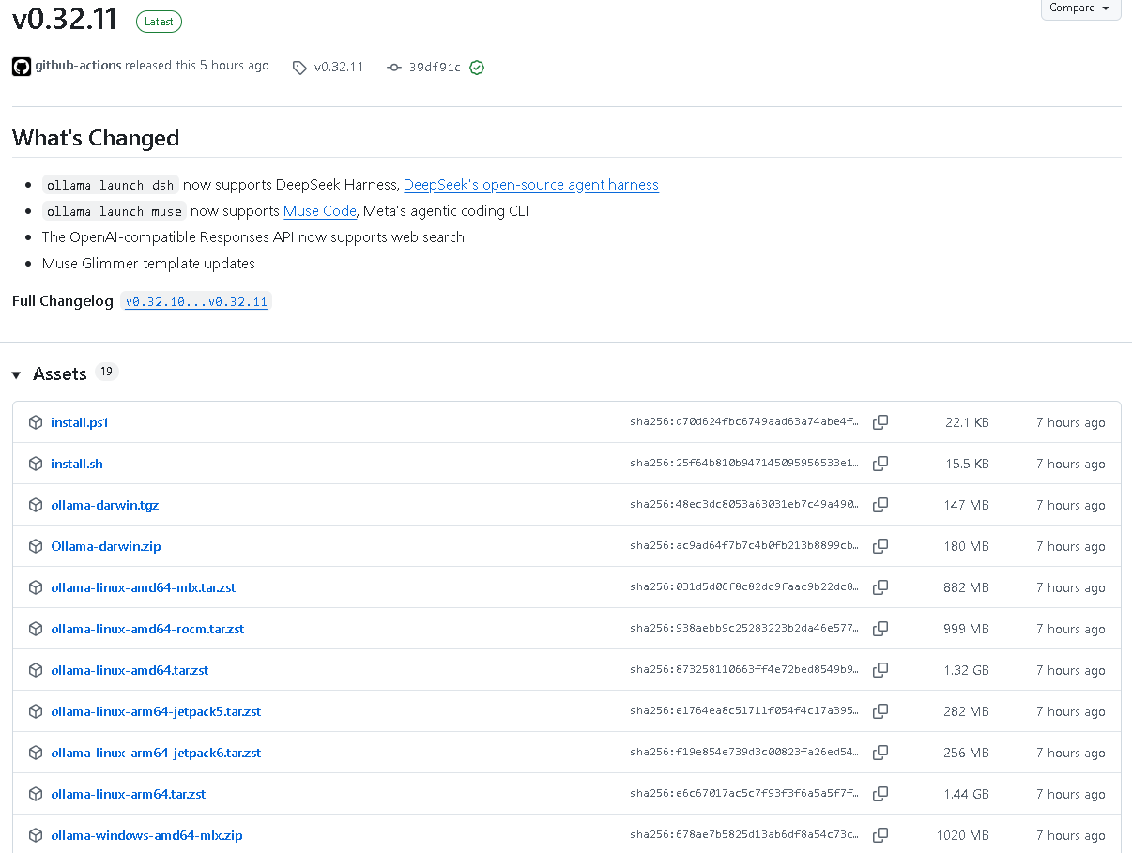
Task: Copy the sha256 of ollama-windows-amd64-mlx.zip
Action: tap(880, 835)
